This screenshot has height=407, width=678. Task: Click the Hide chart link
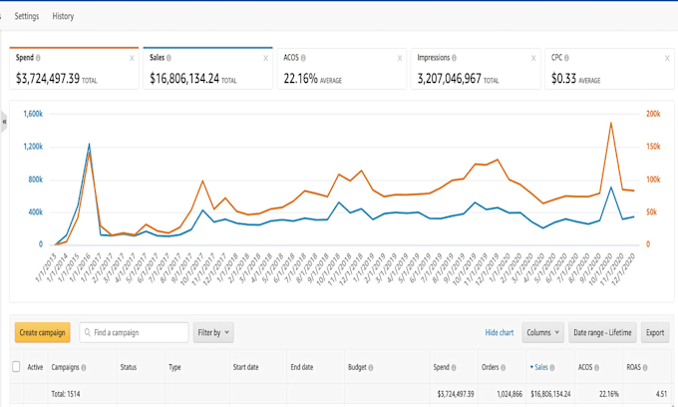[x=500, y=332]
